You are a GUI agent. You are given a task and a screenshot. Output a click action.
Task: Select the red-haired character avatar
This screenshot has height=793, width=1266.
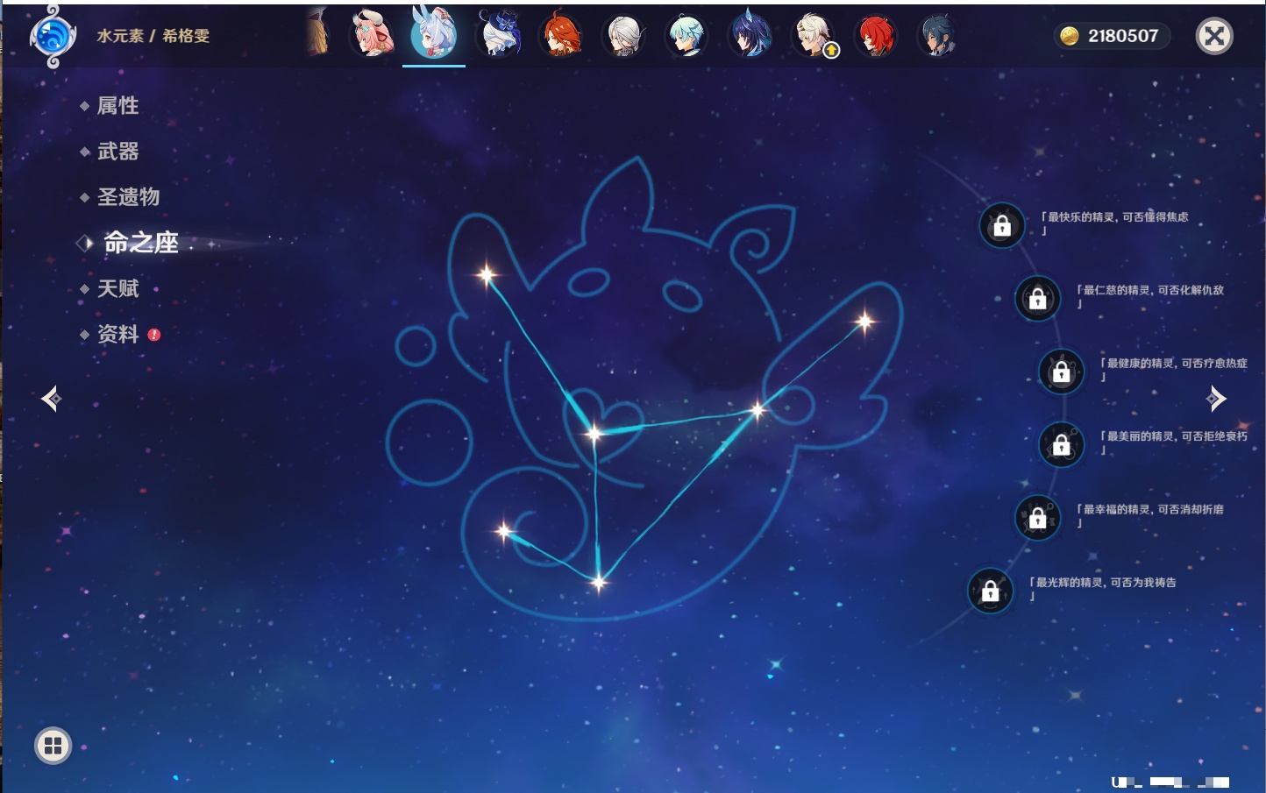pyautogui.click(x=876, y=36)
